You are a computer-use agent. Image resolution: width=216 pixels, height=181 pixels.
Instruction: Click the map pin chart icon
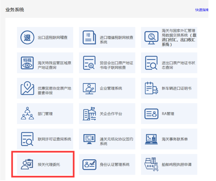pos(27,88)
